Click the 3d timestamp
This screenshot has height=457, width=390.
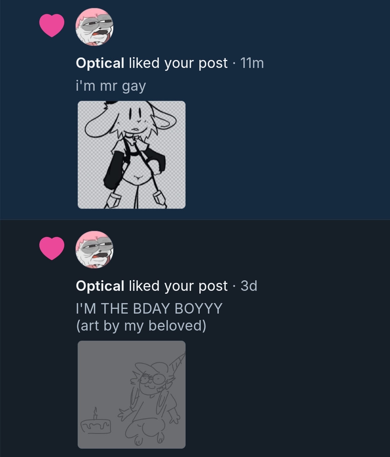coord(249,286)
